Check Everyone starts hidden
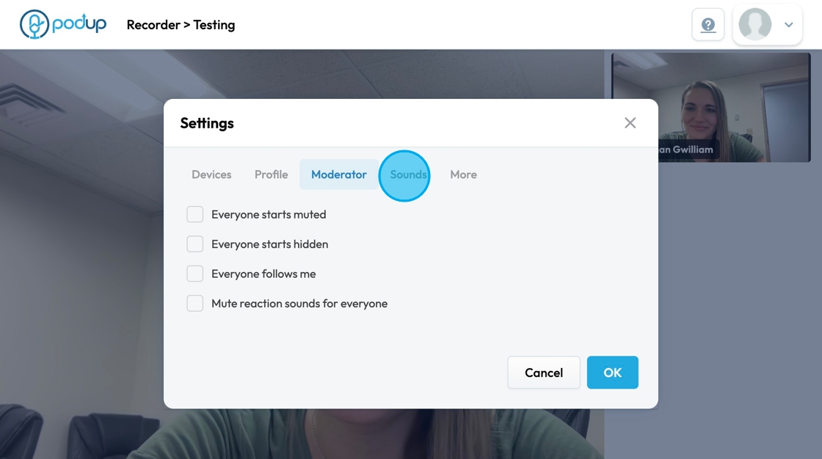The image size is (822, 459). (195, 244)
